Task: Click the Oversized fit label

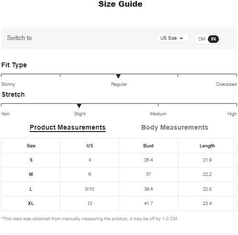Action: click(x=226, y=84)
